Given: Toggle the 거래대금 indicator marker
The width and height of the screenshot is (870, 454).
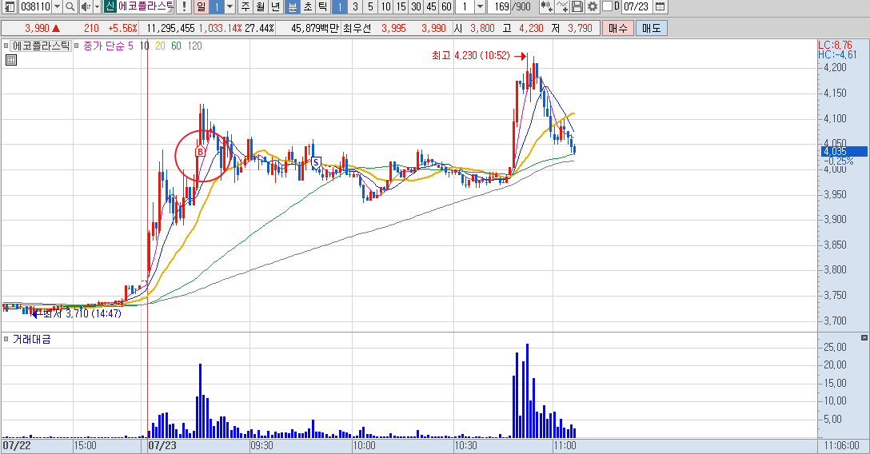Looking at the screenshot, I should [6, 339].
